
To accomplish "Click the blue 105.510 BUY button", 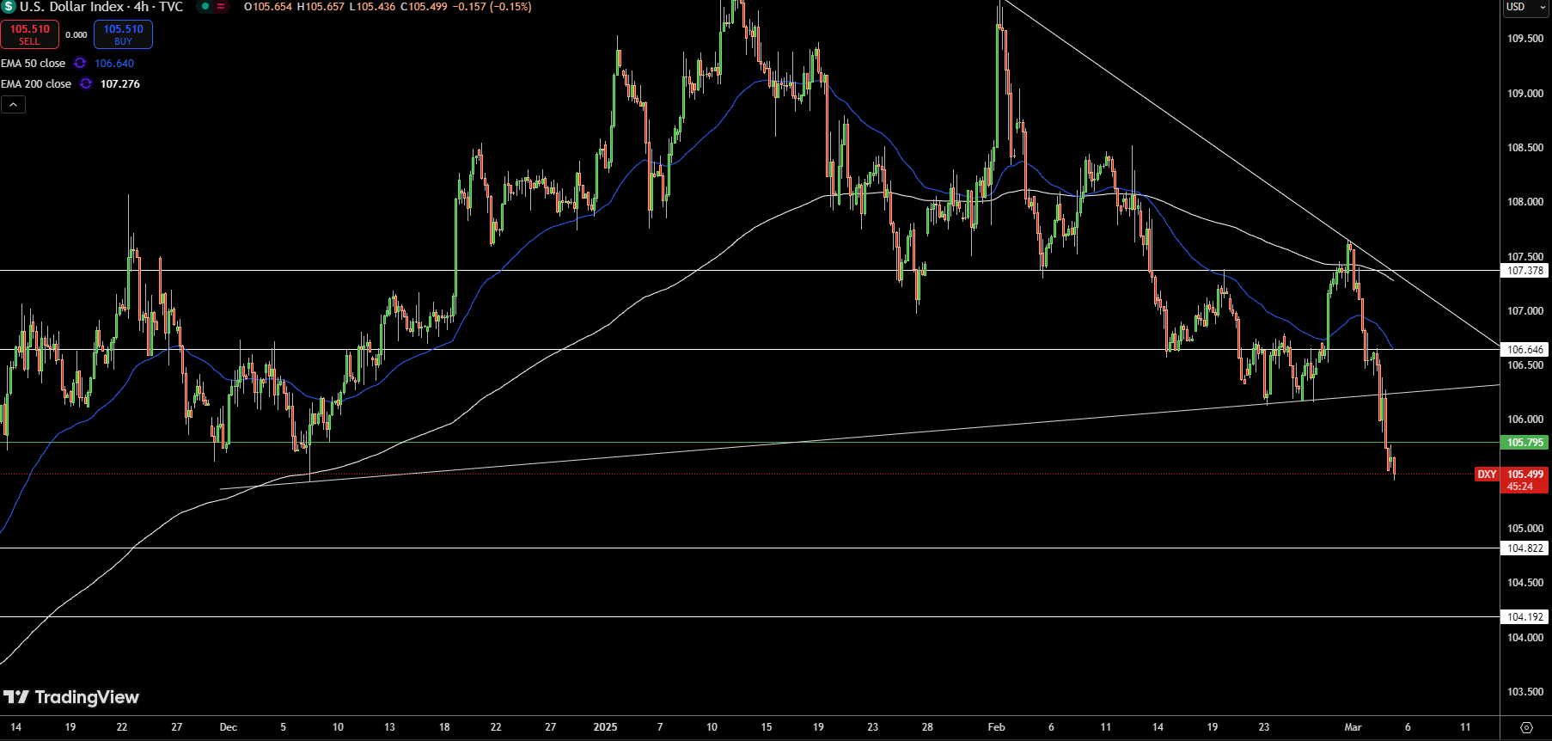I will 123,34.
